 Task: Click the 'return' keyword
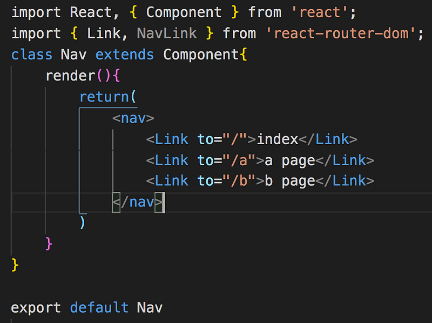tap(104, 97)
